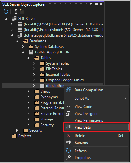Open Properties from the context menu

pos(97,158)
